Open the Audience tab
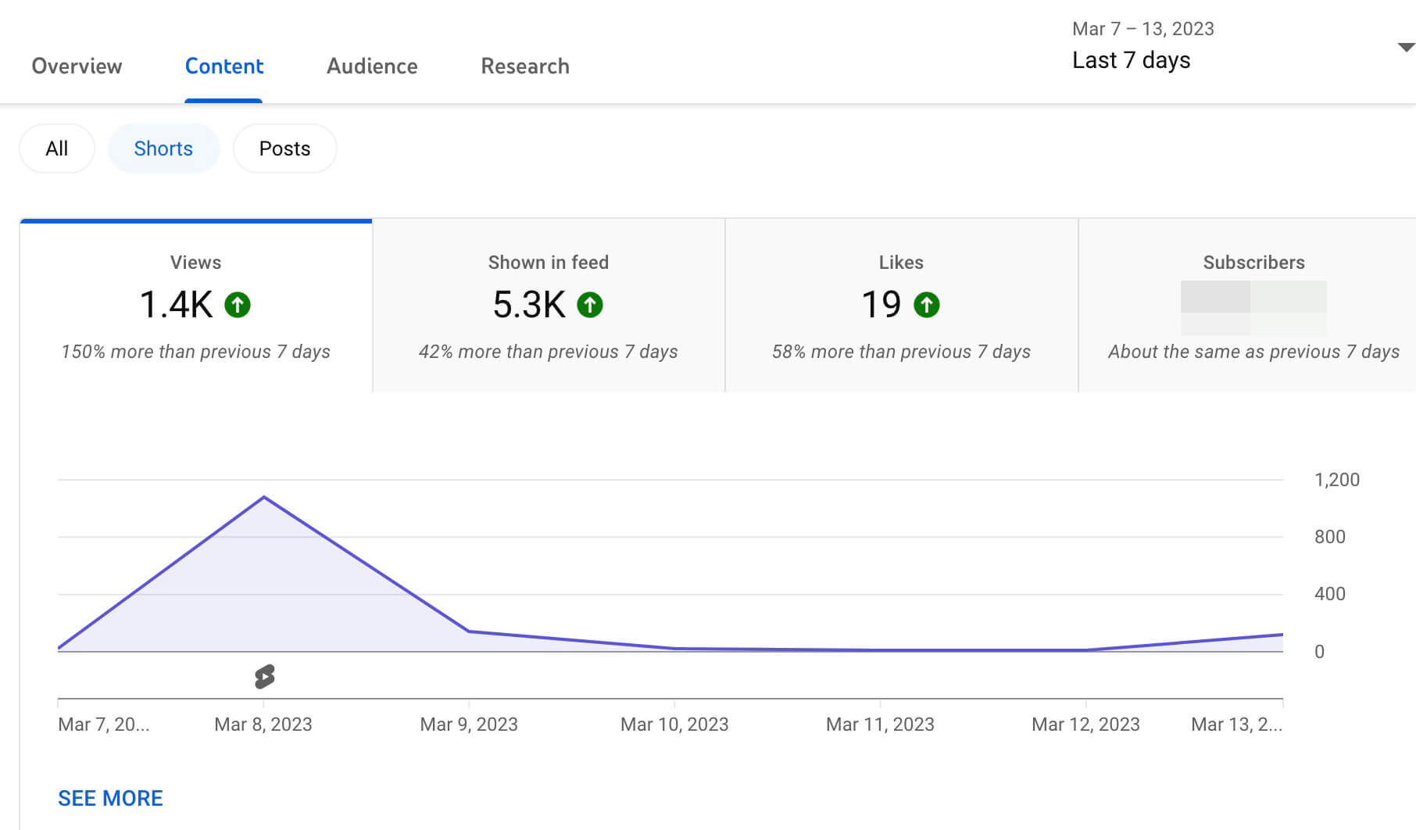The width and height of the screenshot is (1416, 830). (x=372, y=66)
